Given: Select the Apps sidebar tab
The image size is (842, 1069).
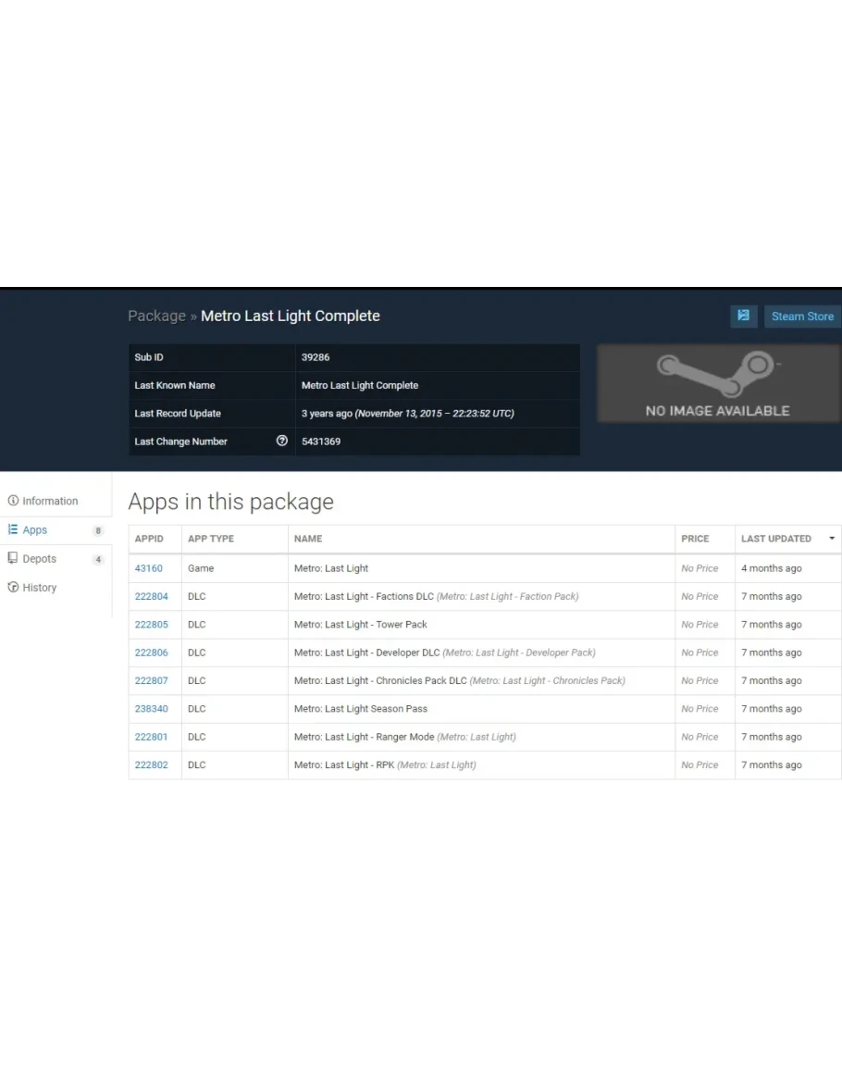Looking at the screenshot, I should (35, 530).
